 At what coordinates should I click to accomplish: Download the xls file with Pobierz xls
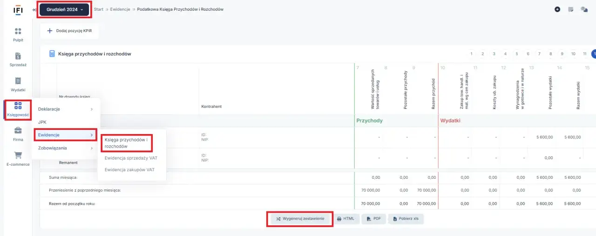[406, 219]
